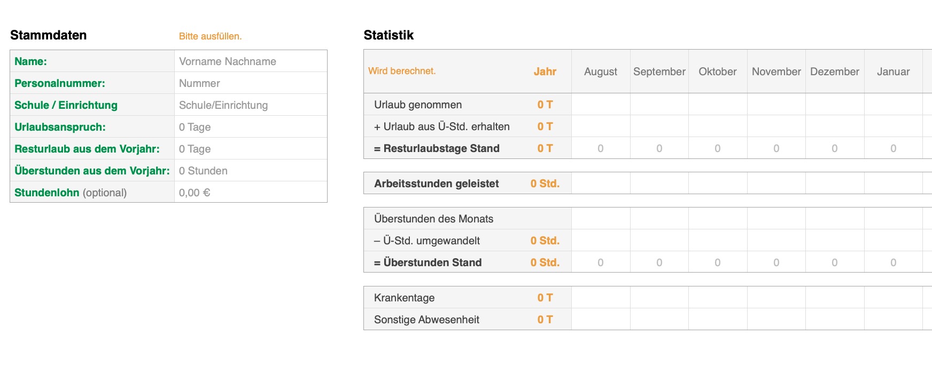Click the Resturlaub aus dem Vorjahr value
The image size is (932, 391).
pos(250,149)
